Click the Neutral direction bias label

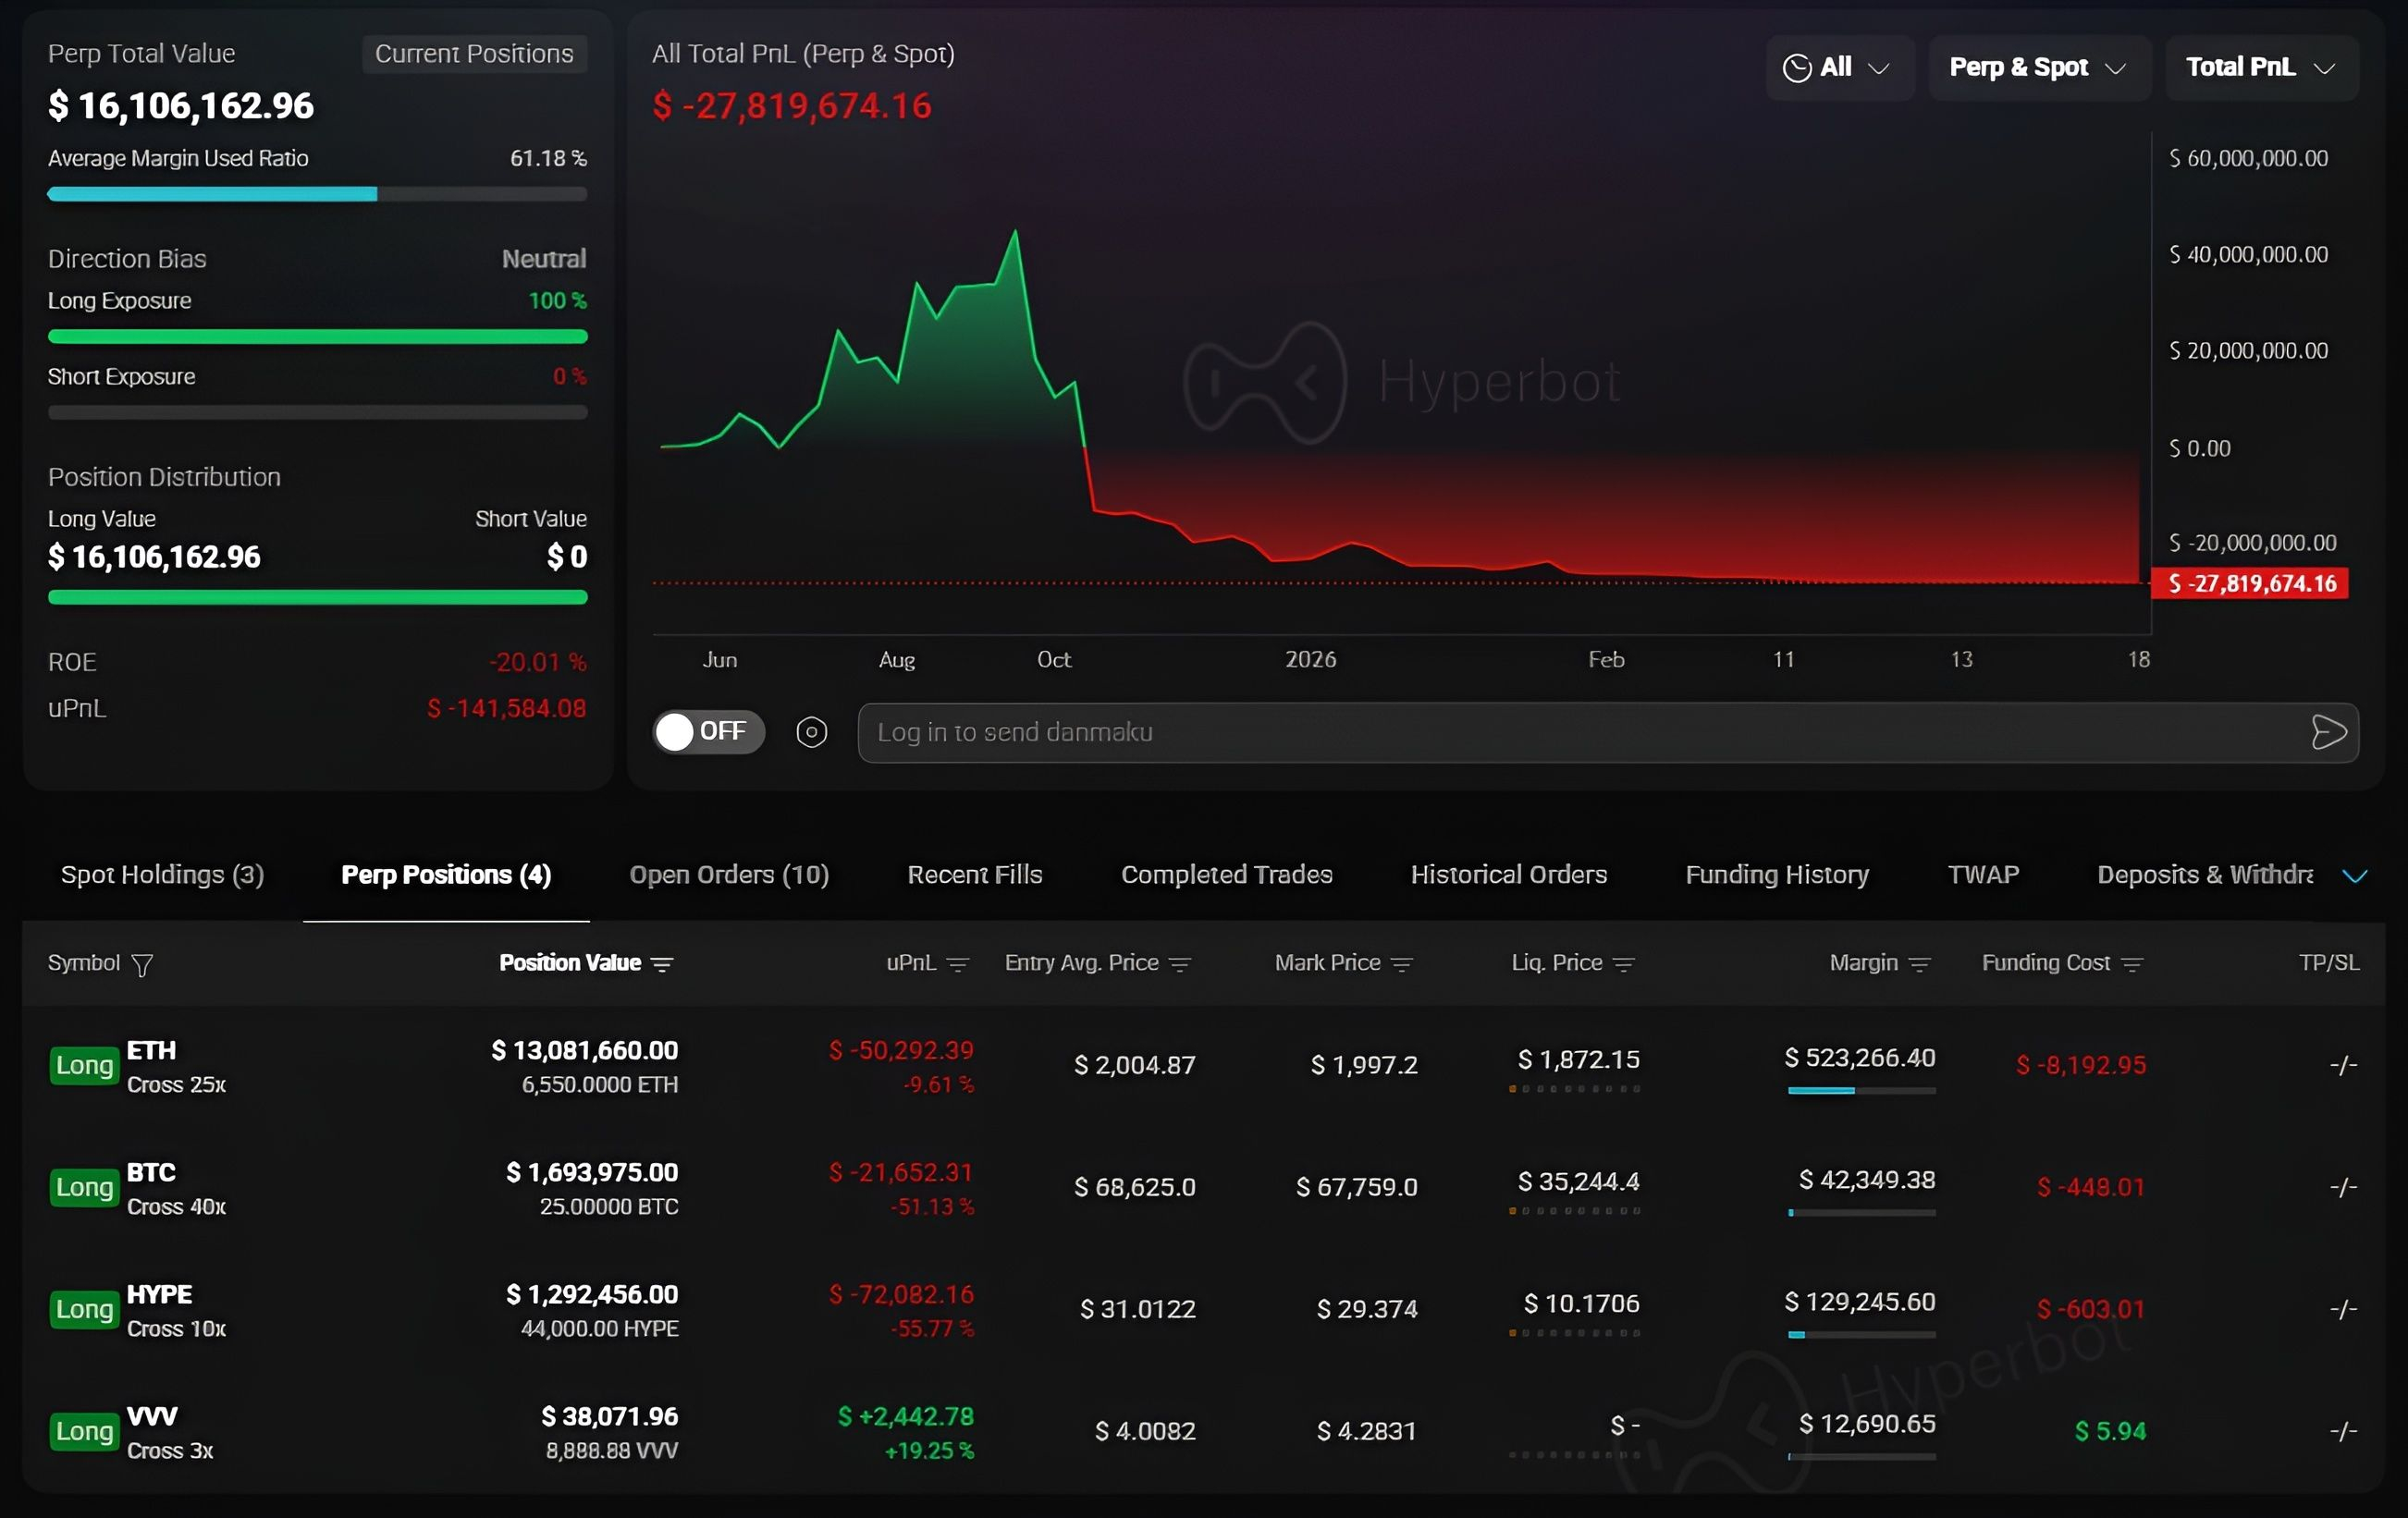[x=544, y=259]
